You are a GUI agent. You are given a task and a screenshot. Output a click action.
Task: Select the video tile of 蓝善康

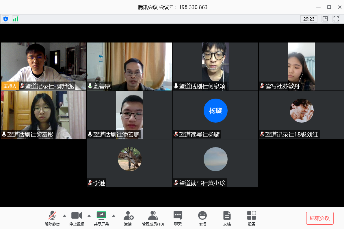pyautogui.click(x=129, y=66)
